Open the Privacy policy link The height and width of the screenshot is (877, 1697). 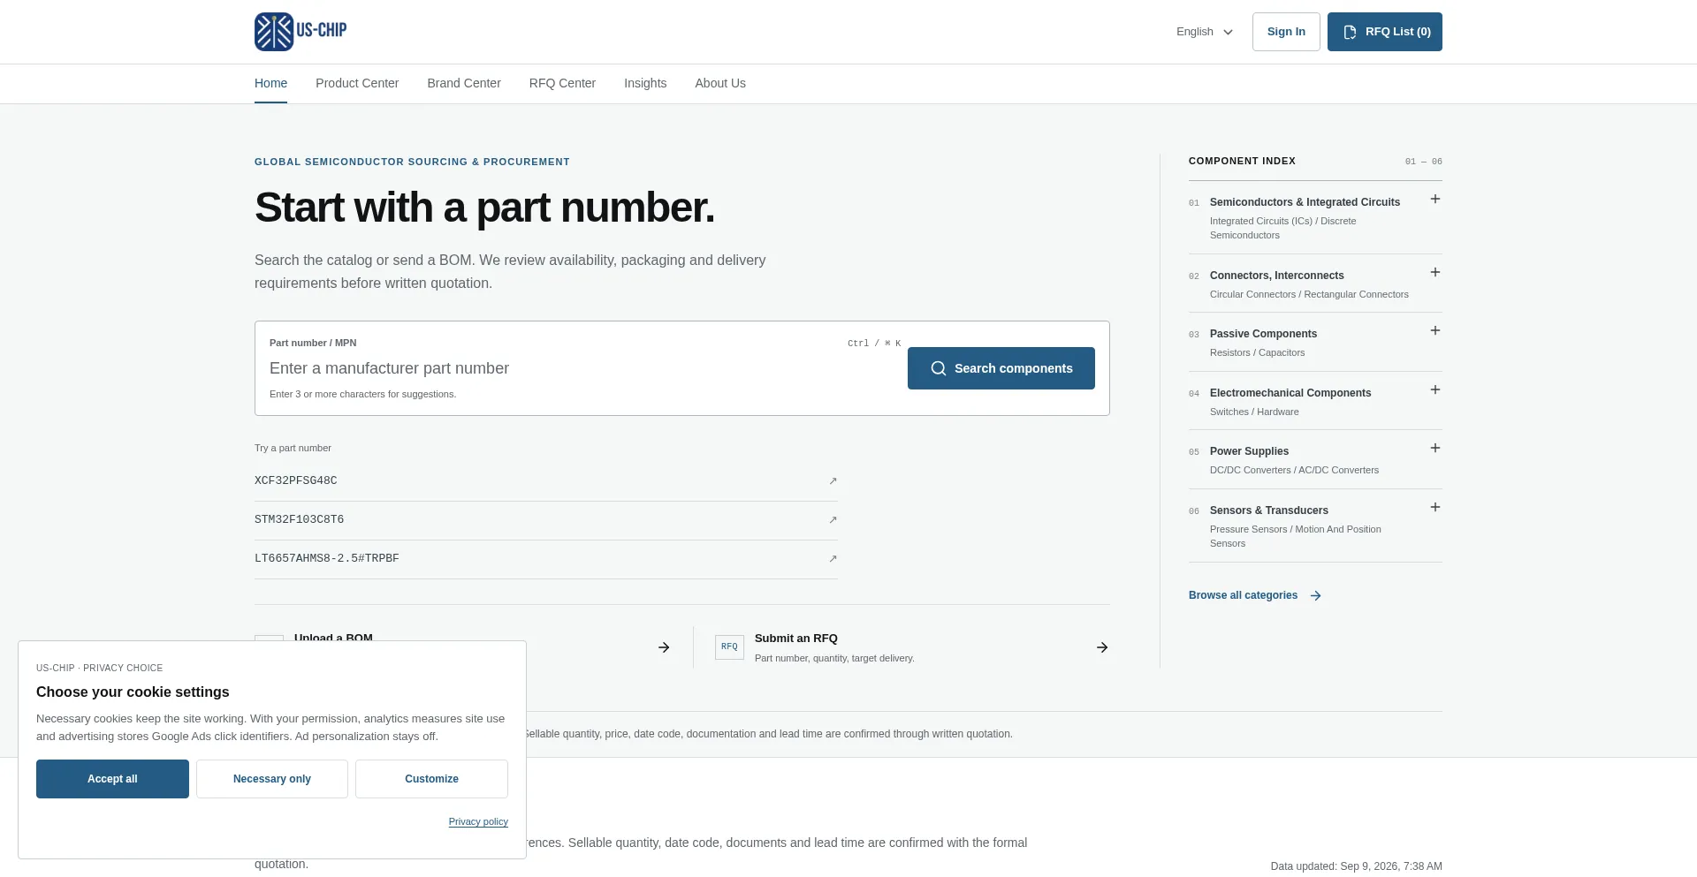[x=478, y=822]
